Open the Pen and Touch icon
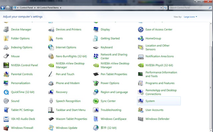The width and height of the screenshot is (213, 132). pos(51,74)
